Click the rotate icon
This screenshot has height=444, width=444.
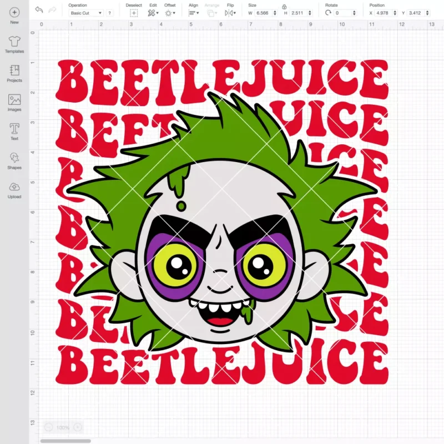click(328, 13)
